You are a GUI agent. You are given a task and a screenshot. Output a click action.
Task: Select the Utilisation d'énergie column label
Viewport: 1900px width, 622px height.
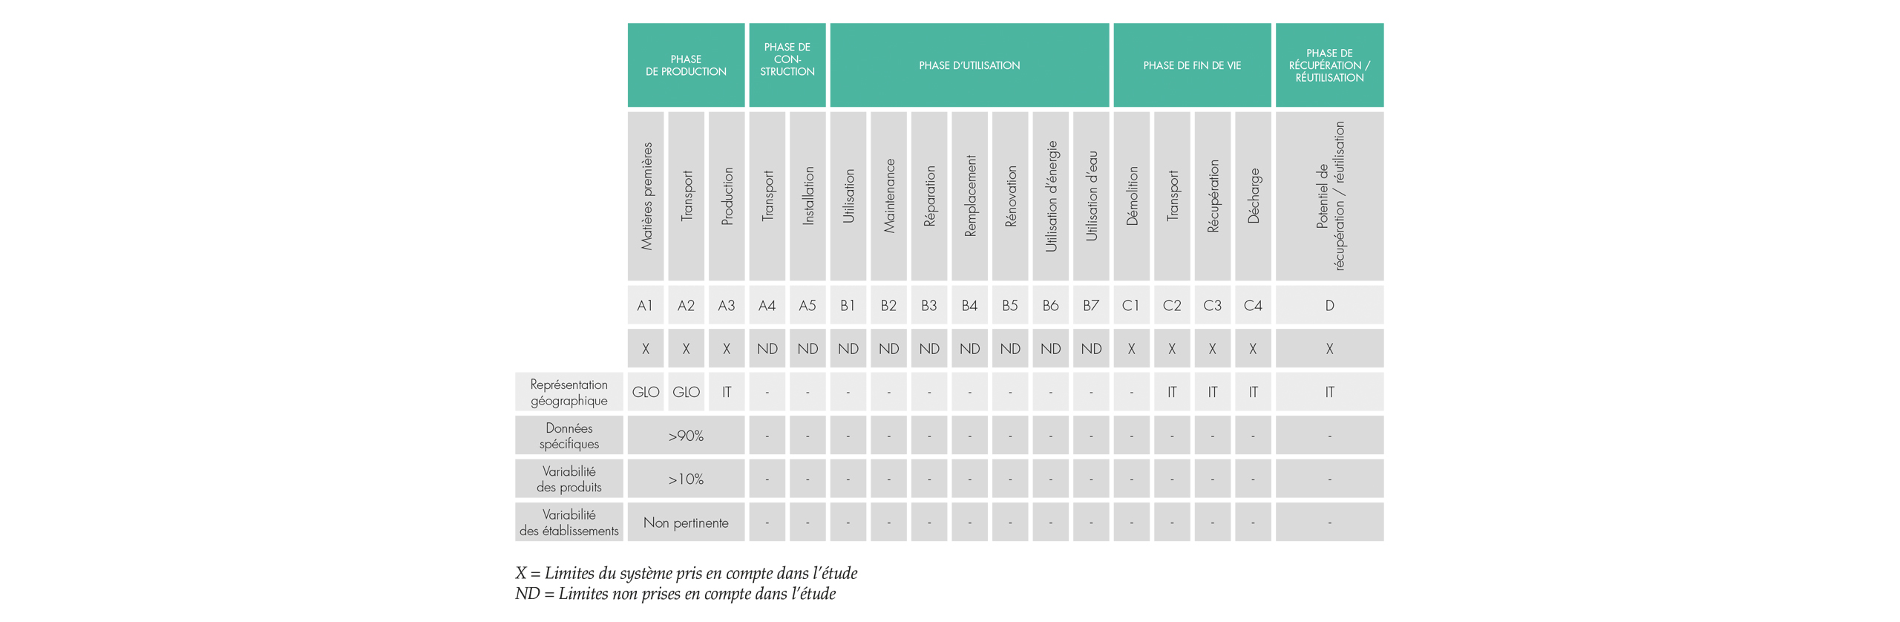[1050, 196]
